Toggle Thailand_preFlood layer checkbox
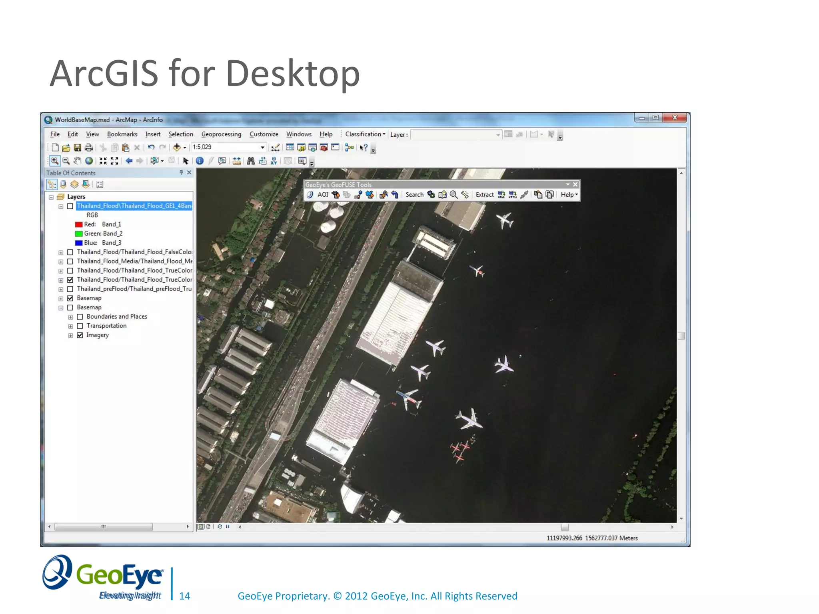 point(70,289)
